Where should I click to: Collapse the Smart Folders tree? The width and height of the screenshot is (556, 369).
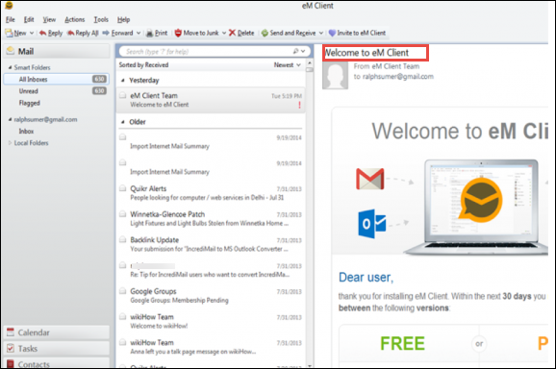pos(10,67)
